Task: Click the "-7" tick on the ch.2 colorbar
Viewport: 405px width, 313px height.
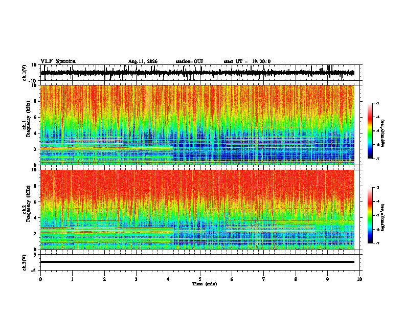Action: tap(377, 243)
